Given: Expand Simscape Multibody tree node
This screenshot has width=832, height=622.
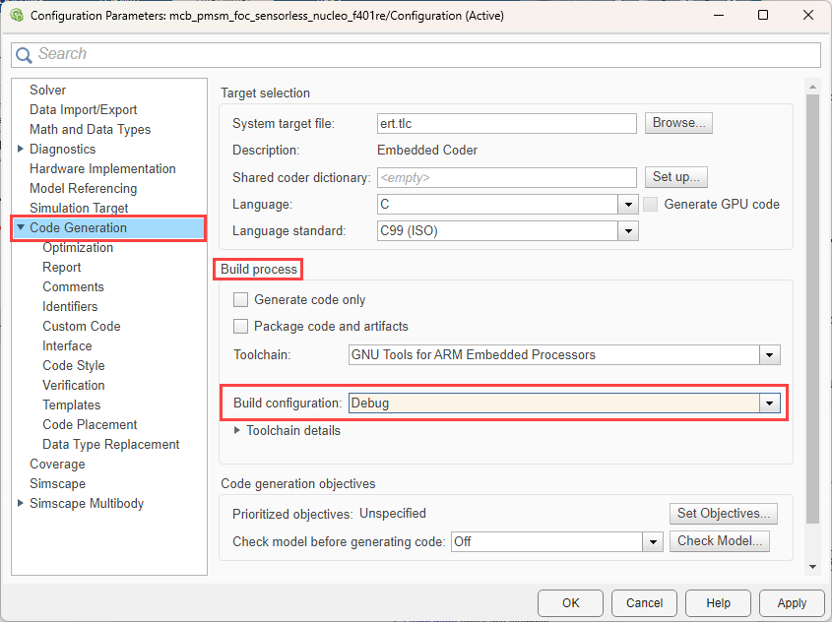Looking at the screenshot, I should tap(22, 503).
